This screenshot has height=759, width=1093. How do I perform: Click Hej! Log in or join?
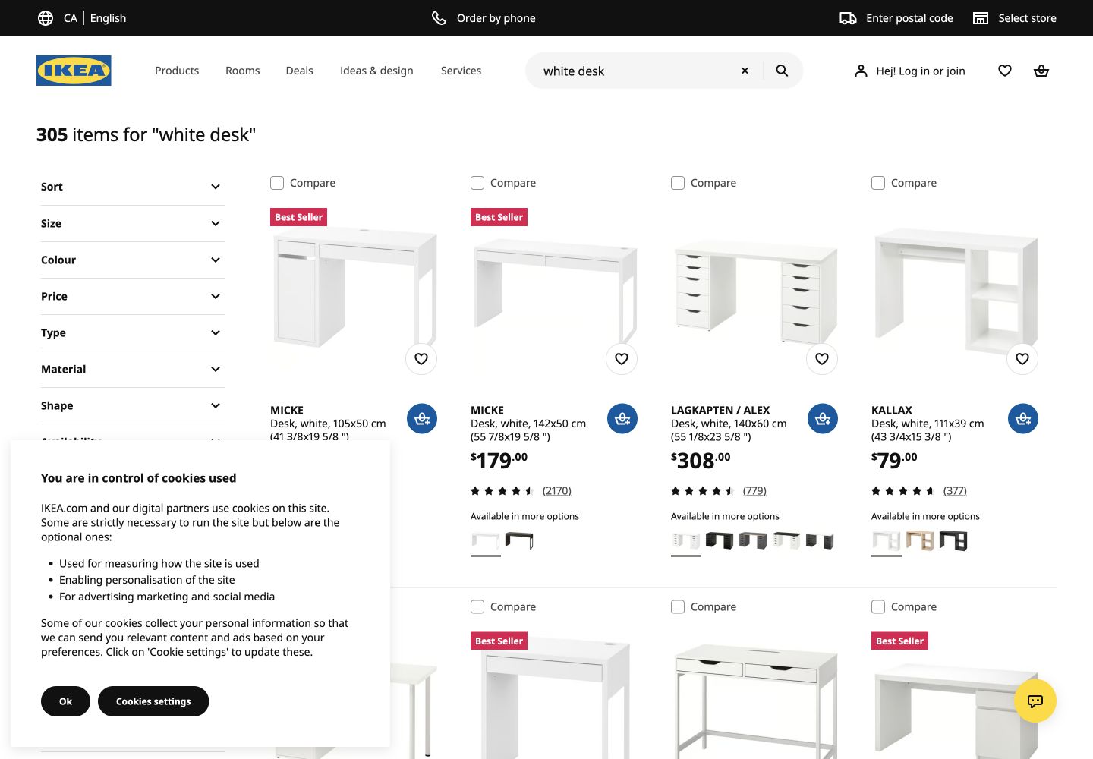point(910,71)
